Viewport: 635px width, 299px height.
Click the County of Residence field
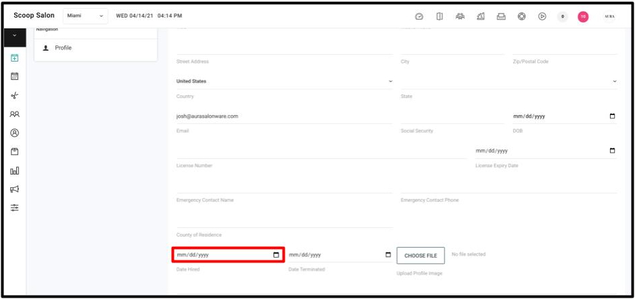(285, 221)
